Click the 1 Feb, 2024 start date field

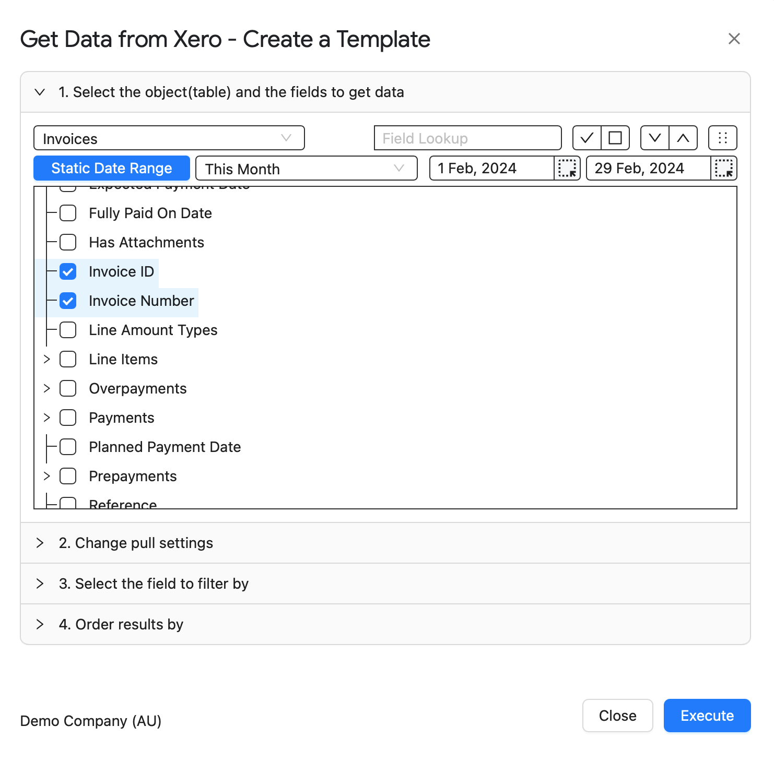point(491,169)
